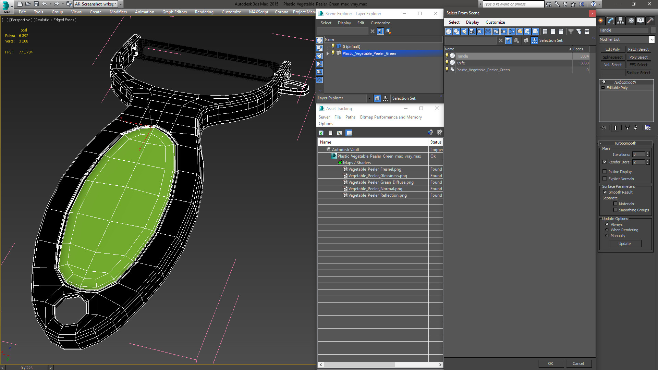This screenshot has height=370, width=658.
Task: Enable Separate by Materials checkbox
Action: point(615,204)
